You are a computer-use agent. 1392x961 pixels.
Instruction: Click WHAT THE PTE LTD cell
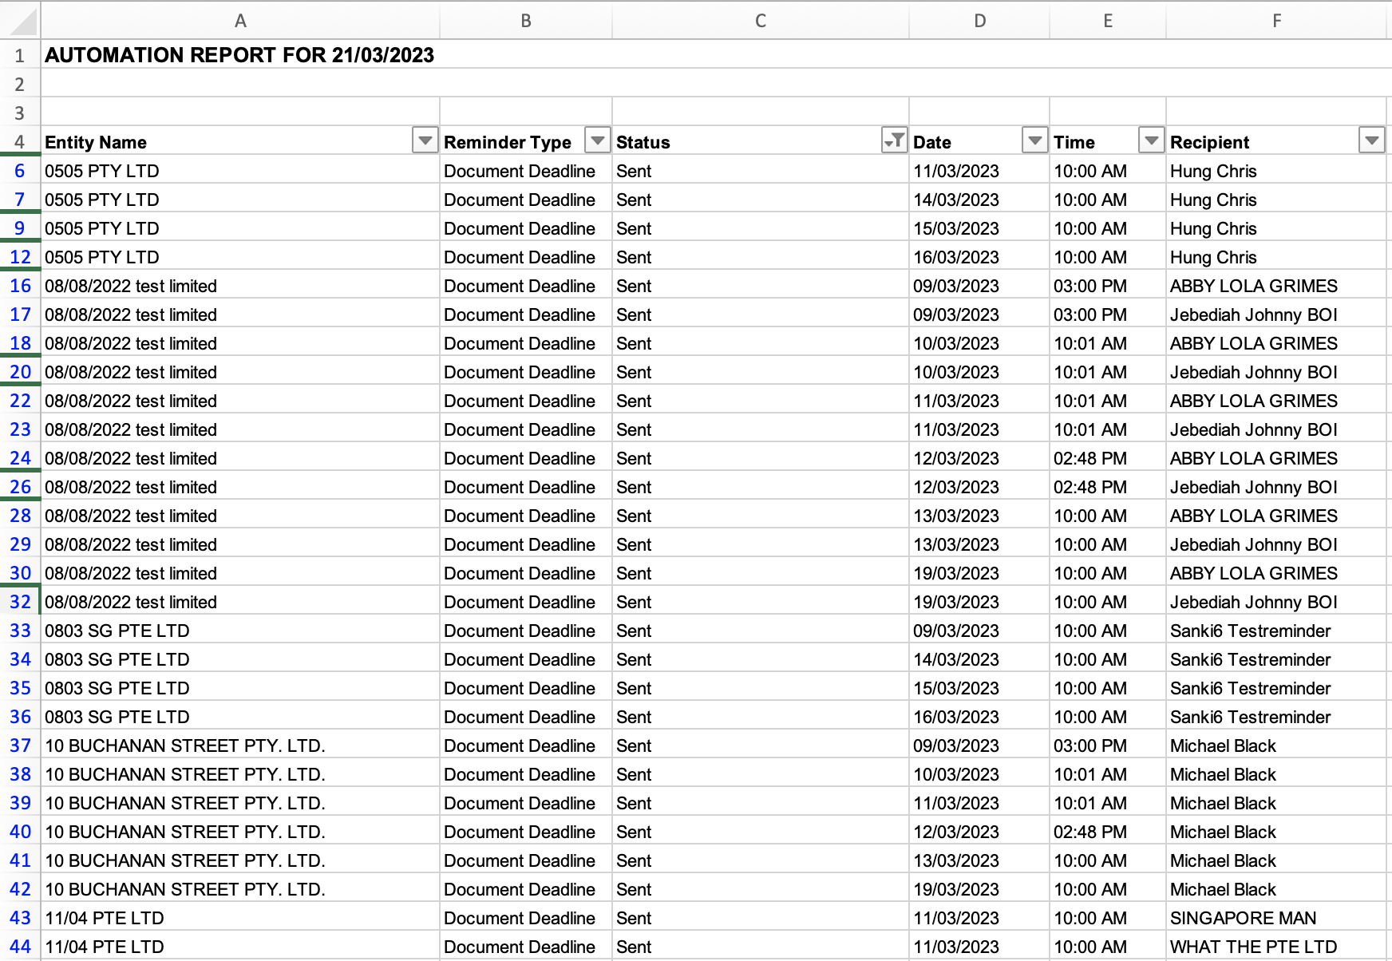1253,947
